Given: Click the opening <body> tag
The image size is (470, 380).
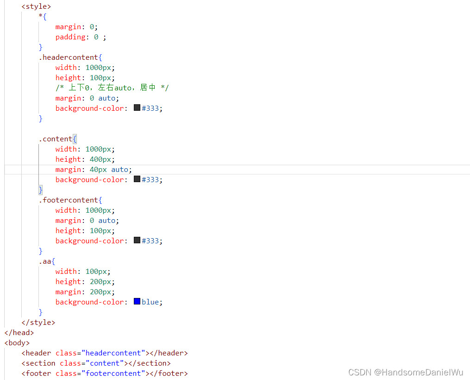Looking at the screenshot, I should point(17,342).
